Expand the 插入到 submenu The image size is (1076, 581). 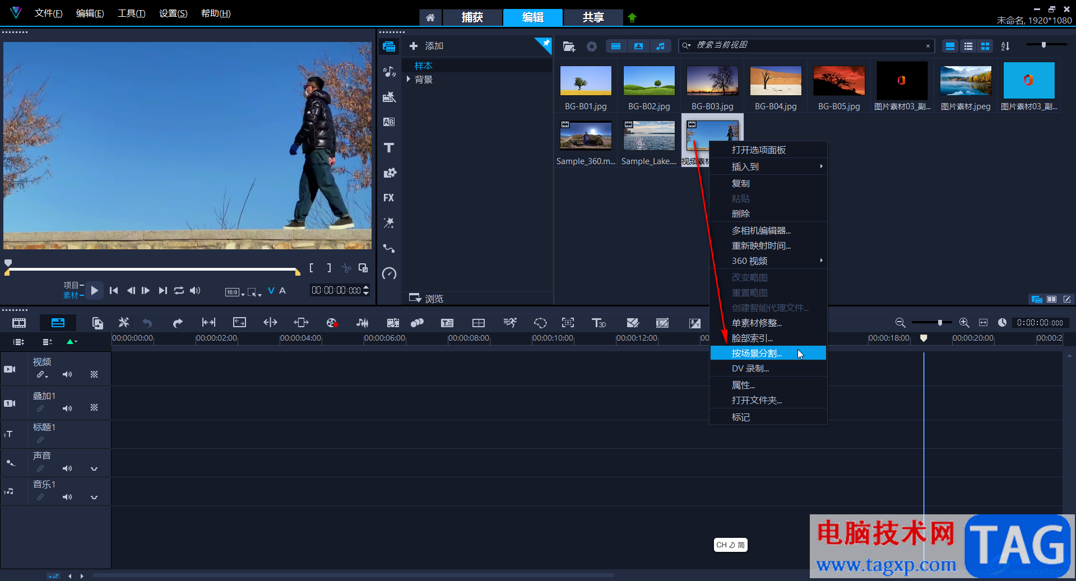(x=768, y=166)
